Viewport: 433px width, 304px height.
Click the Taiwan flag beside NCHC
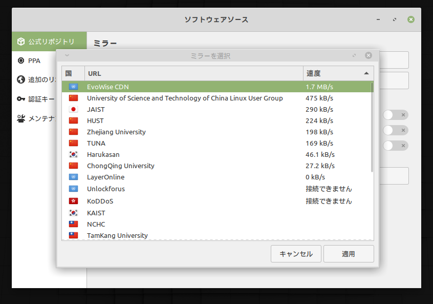coord(74,224)
